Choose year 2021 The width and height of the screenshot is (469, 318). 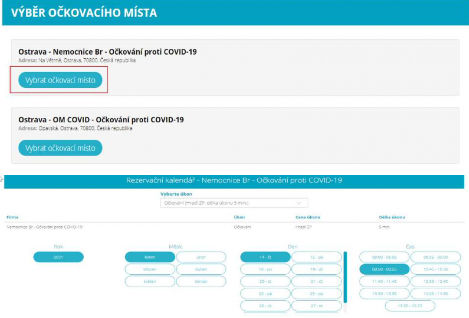[58, 257]
